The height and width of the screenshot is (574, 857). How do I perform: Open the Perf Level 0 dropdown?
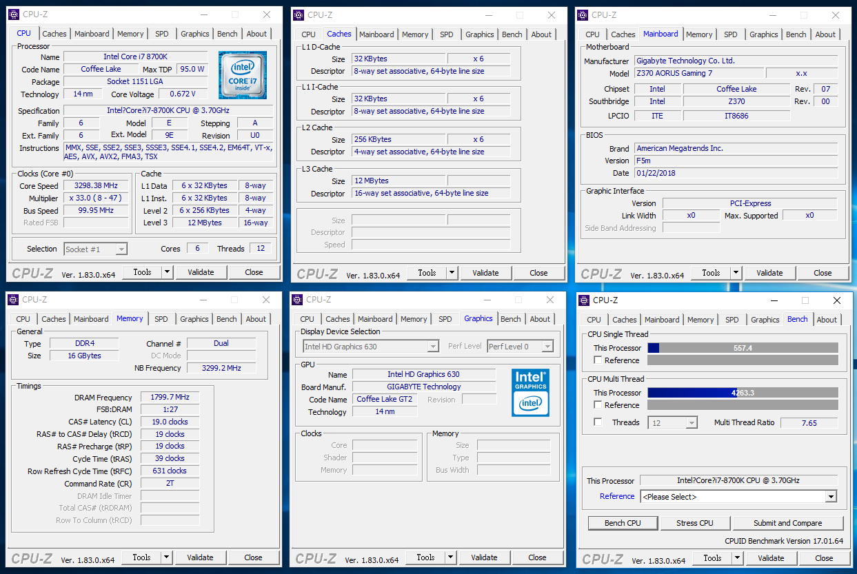(x=521, y=347)
